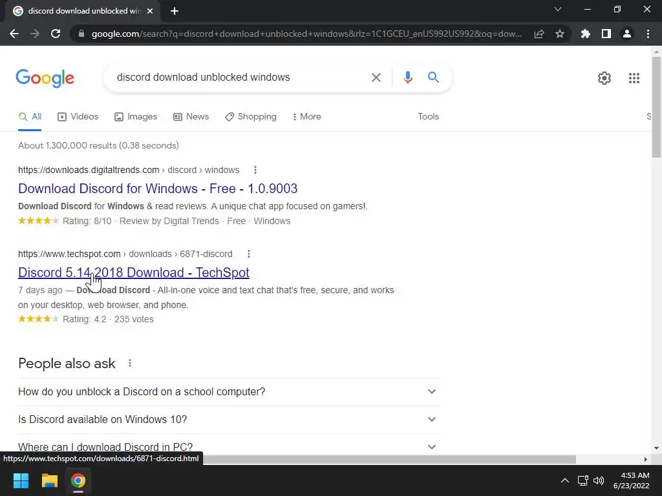Switch to Images results tab

click(x=136, y=117)
